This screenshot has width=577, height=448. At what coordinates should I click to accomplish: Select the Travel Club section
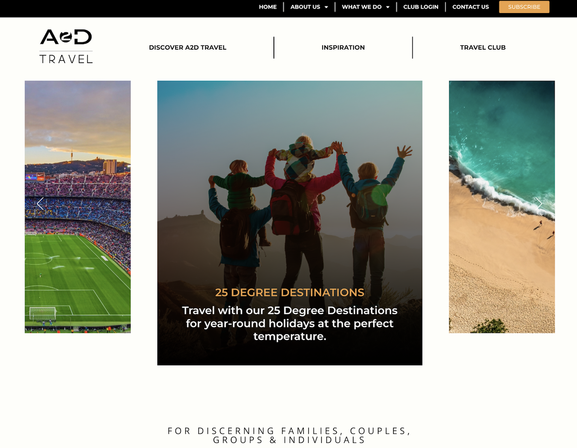coord(483,47)
